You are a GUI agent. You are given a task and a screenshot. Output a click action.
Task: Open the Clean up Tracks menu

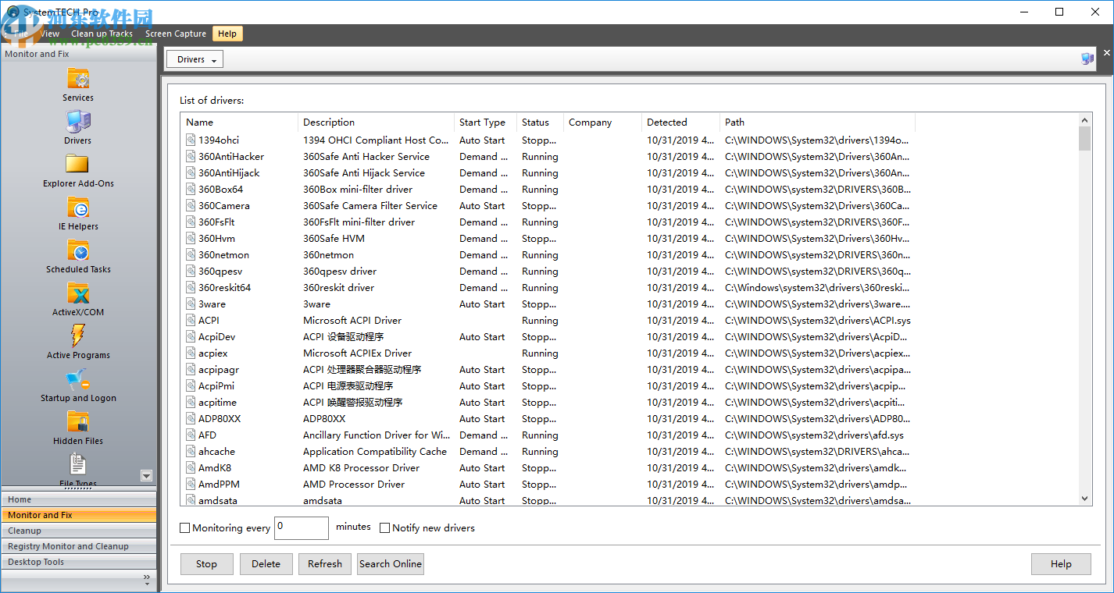click(102, 34)
